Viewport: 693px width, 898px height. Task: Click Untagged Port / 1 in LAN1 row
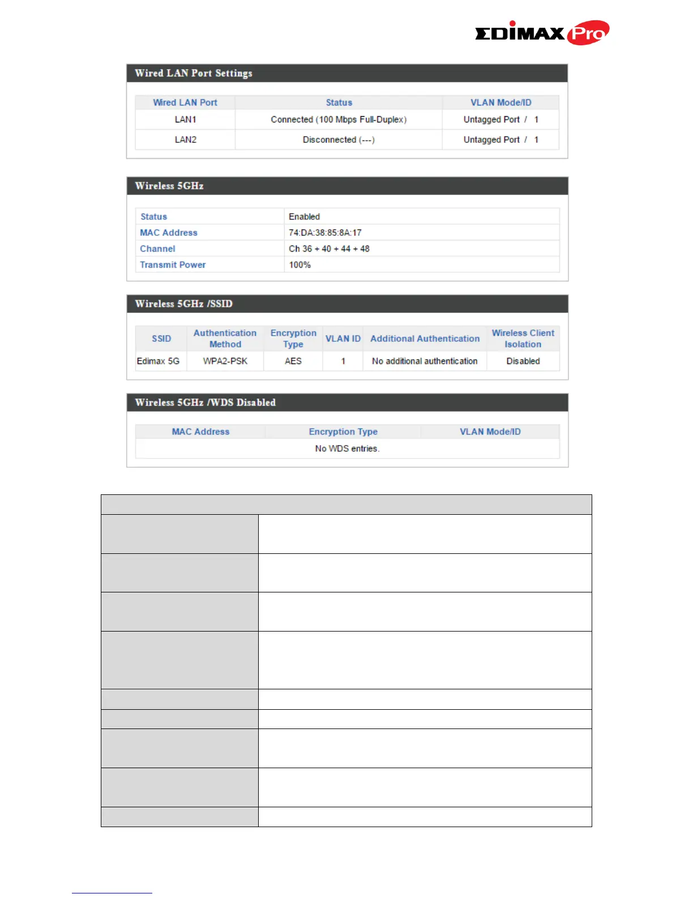500,120
